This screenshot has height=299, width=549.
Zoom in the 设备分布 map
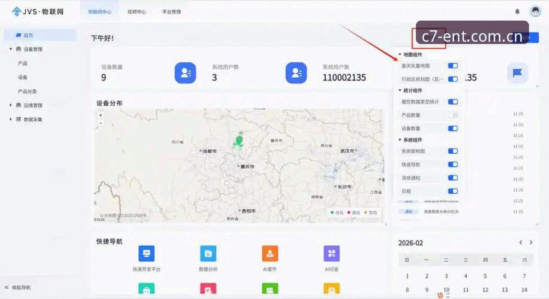click(x=101, y=115)
